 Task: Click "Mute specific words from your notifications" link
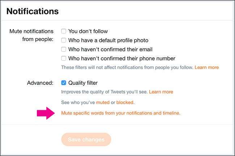pyautogui.click(x=120, y=113)
